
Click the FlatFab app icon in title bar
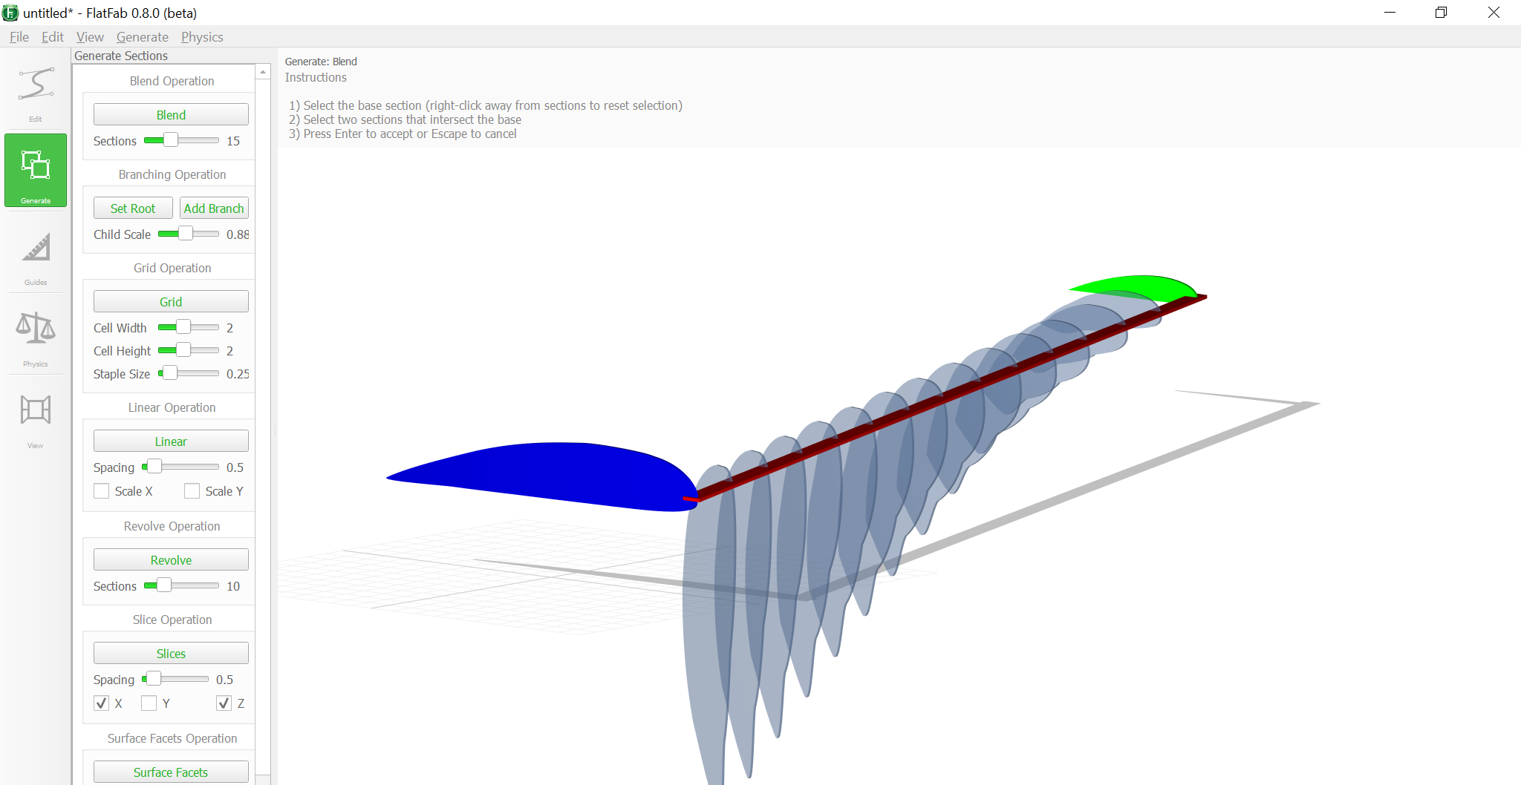(10, 13)
